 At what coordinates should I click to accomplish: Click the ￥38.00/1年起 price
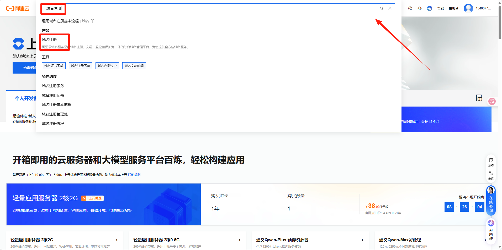click(377, 206)
